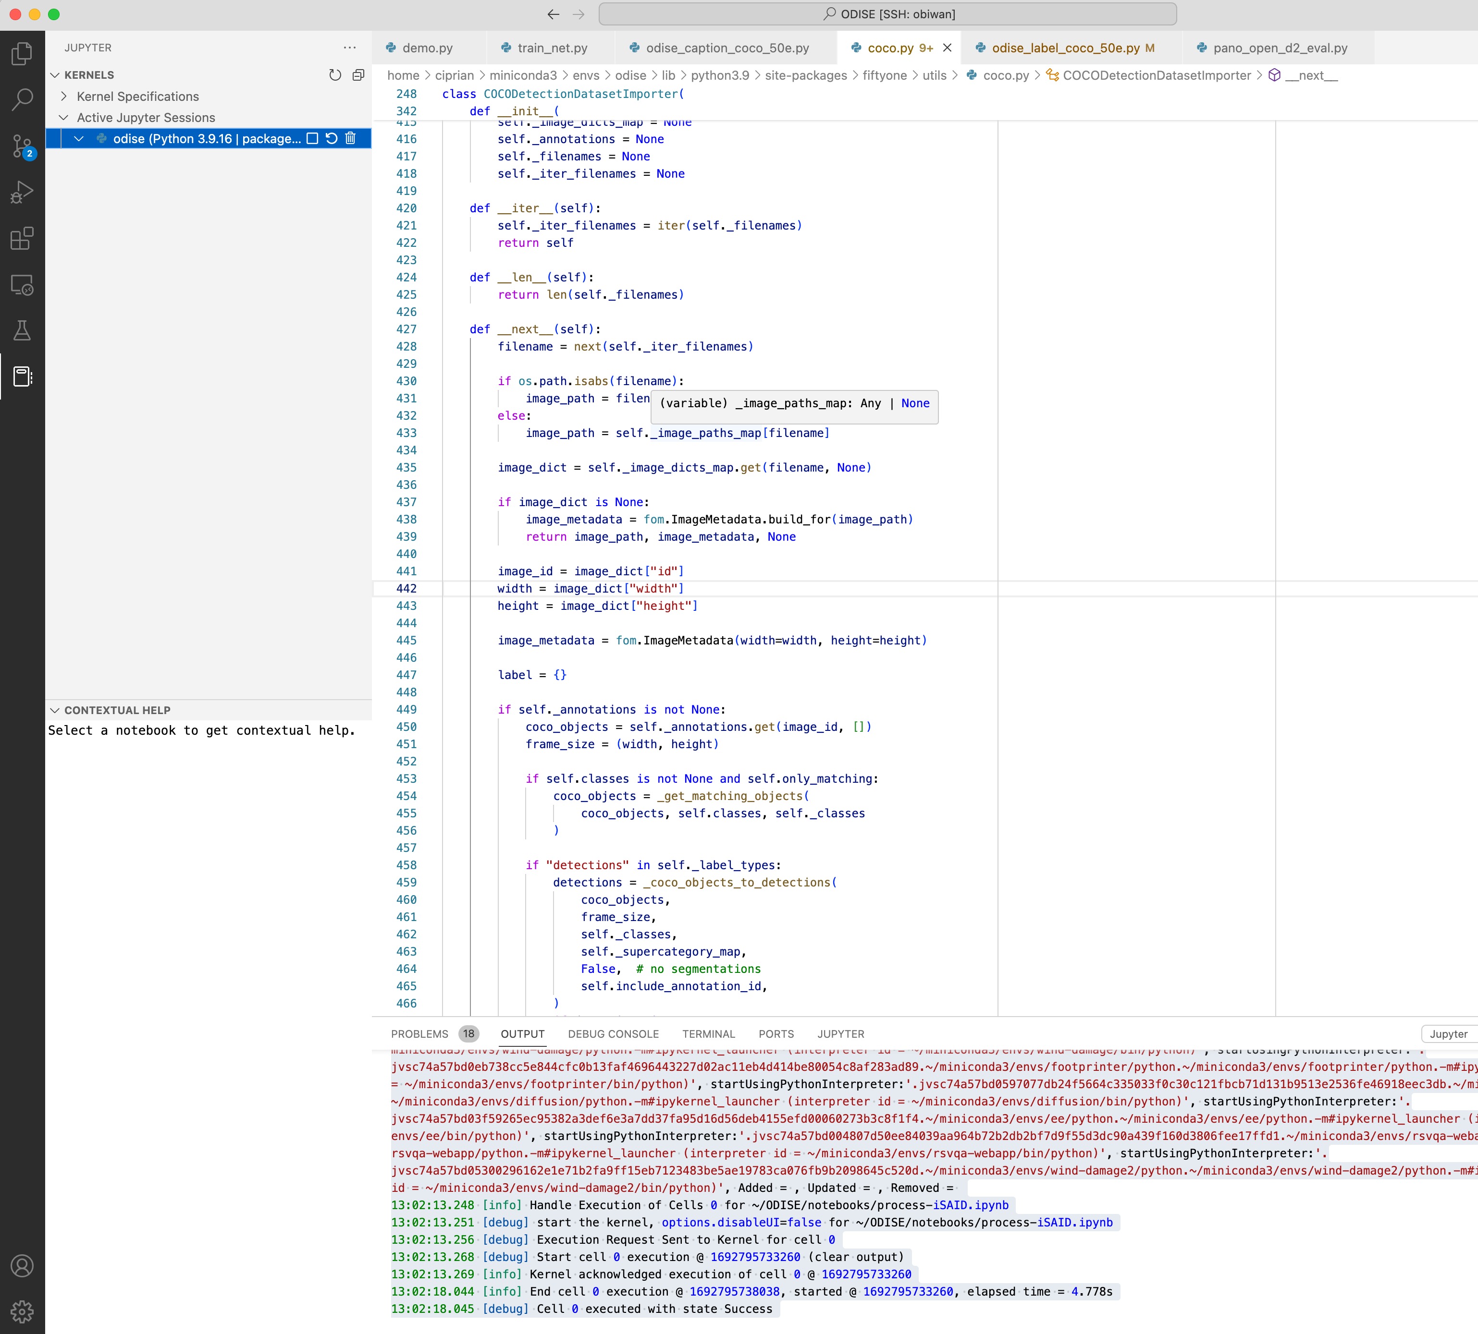Open the Remote Explorer panel
The width and height of the screenshot is (1478, 1334).
pyautogui.click(x=22, y=286)
